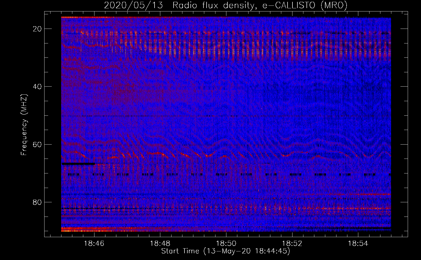Click the 'Start Time (13-May-20 18:44:45)' axis label
This screenshot has height=260, width=421.
pyautogui.click(x=226, y=251)
